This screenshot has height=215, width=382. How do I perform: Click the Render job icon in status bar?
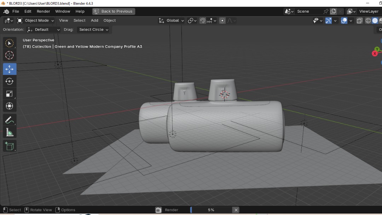tap(158, 210)
